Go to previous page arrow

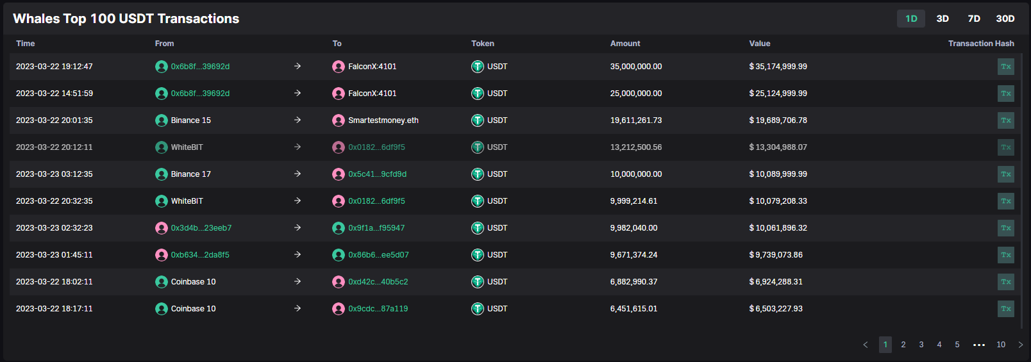pyautogui.click(x=866, y=345)
